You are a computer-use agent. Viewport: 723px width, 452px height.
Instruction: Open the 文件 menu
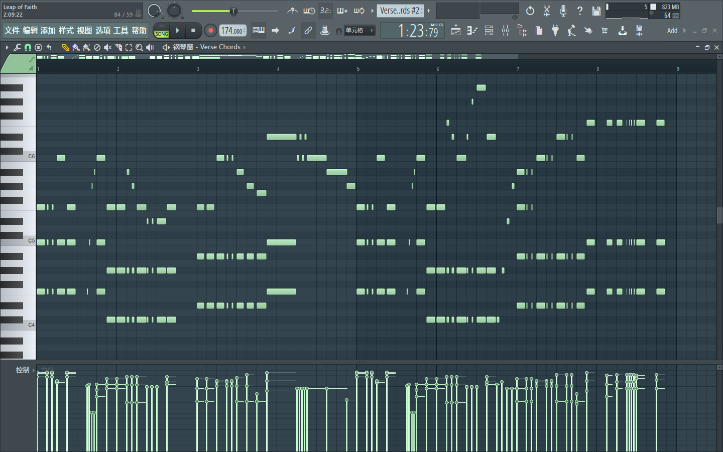tap(12, 31)
